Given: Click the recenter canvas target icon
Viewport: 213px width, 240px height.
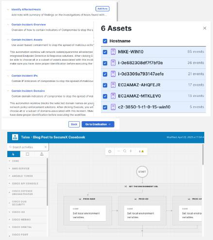Looking at the screenshot, I should coord(110,151).
